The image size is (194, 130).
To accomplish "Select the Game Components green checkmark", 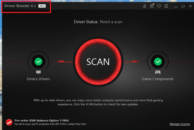I will [x=158, y=62].
